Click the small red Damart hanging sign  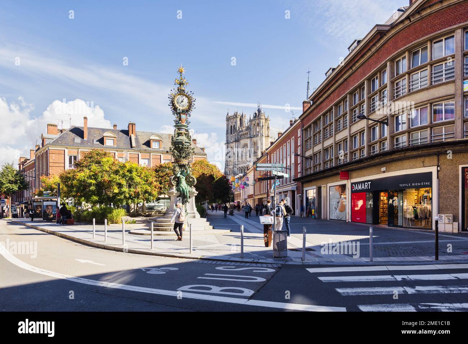click(344, 176)
